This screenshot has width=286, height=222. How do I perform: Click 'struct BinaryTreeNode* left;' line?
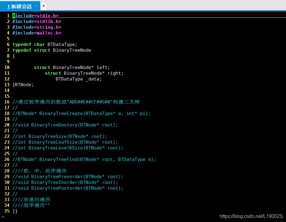coord(72,67)
